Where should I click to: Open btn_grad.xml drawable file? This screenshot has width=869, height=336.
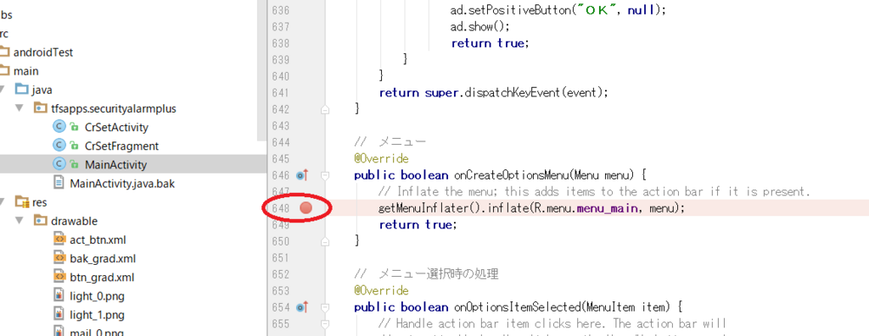pyautogui.click(x=102, y=278)
